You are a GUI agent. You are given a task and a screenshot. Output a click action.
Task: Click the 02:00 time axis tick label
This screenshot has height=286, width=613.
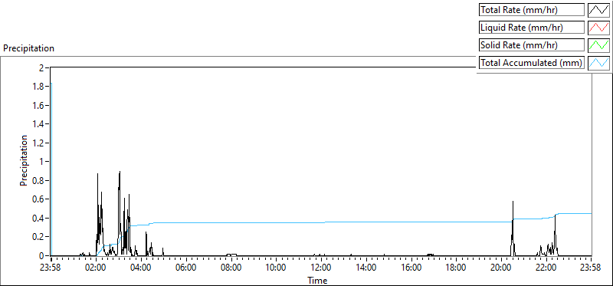point(97,268)
